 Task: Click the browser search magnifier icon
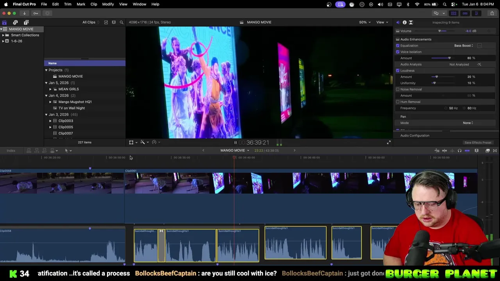click(121, 22)
